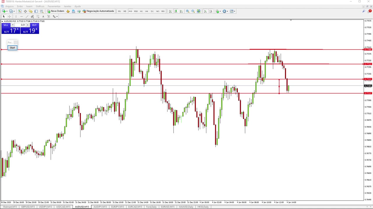Toggle the Navigator star-folder icon
The image size is (373, 209).
point(31,11)
